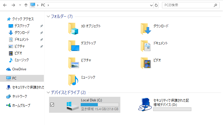Click the refresh button in address bar
This screenshot has height=125, width=223.
coord(156,5)
